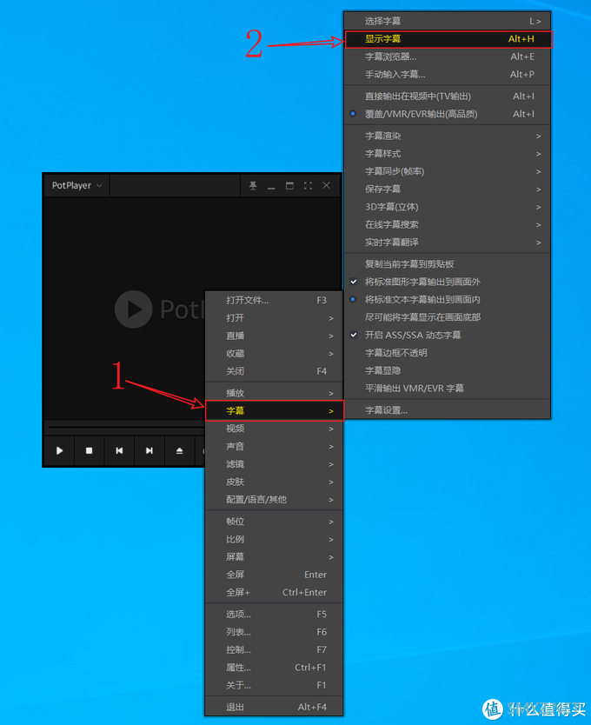Open 手动输入字幕... entry
Viewport: 591px width, 725px height.
tap(448, 75)
